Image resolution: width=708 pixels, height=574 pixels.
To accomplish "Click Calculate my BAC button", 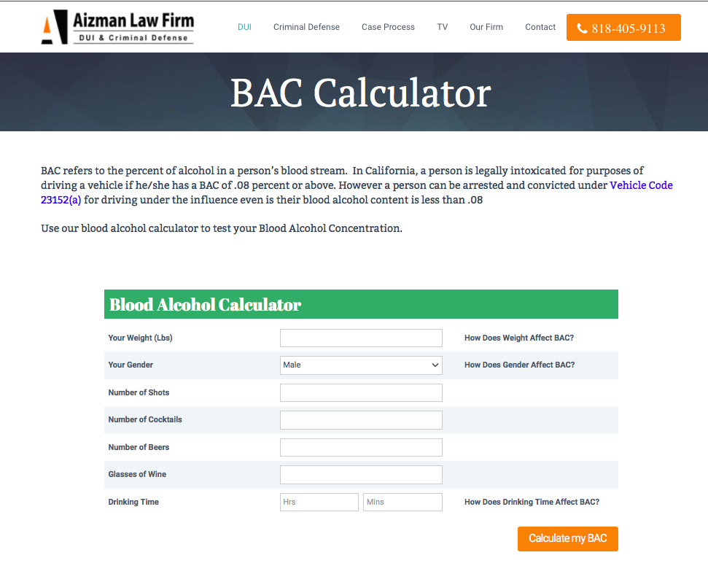I will [x=567, y=539].
